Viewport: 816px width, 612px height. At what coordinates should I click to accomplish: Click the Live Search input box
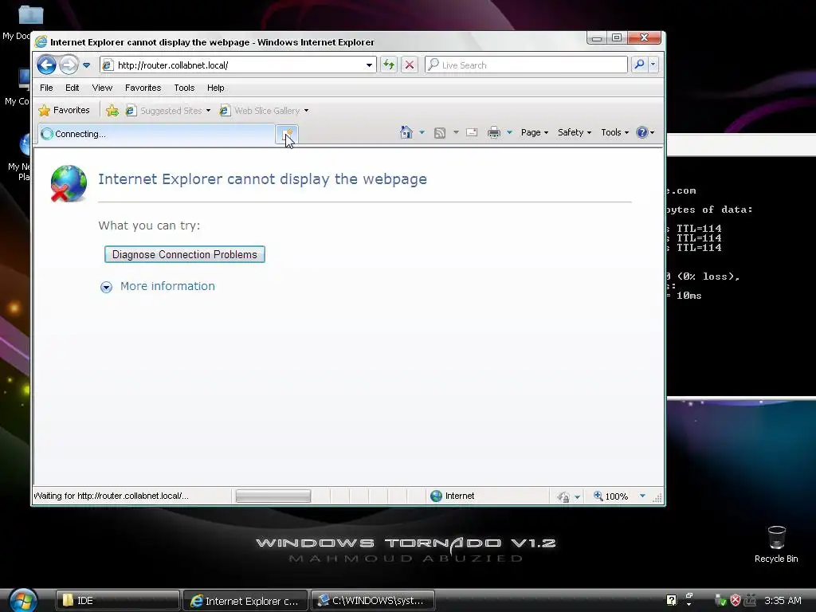click(x=526, y=65)
